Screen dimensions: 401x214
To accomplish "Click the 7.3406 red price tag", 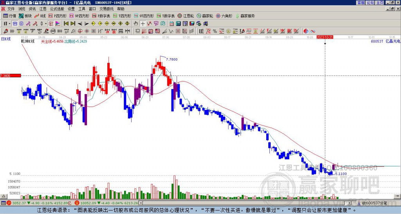I will click(x=11, y=76).
